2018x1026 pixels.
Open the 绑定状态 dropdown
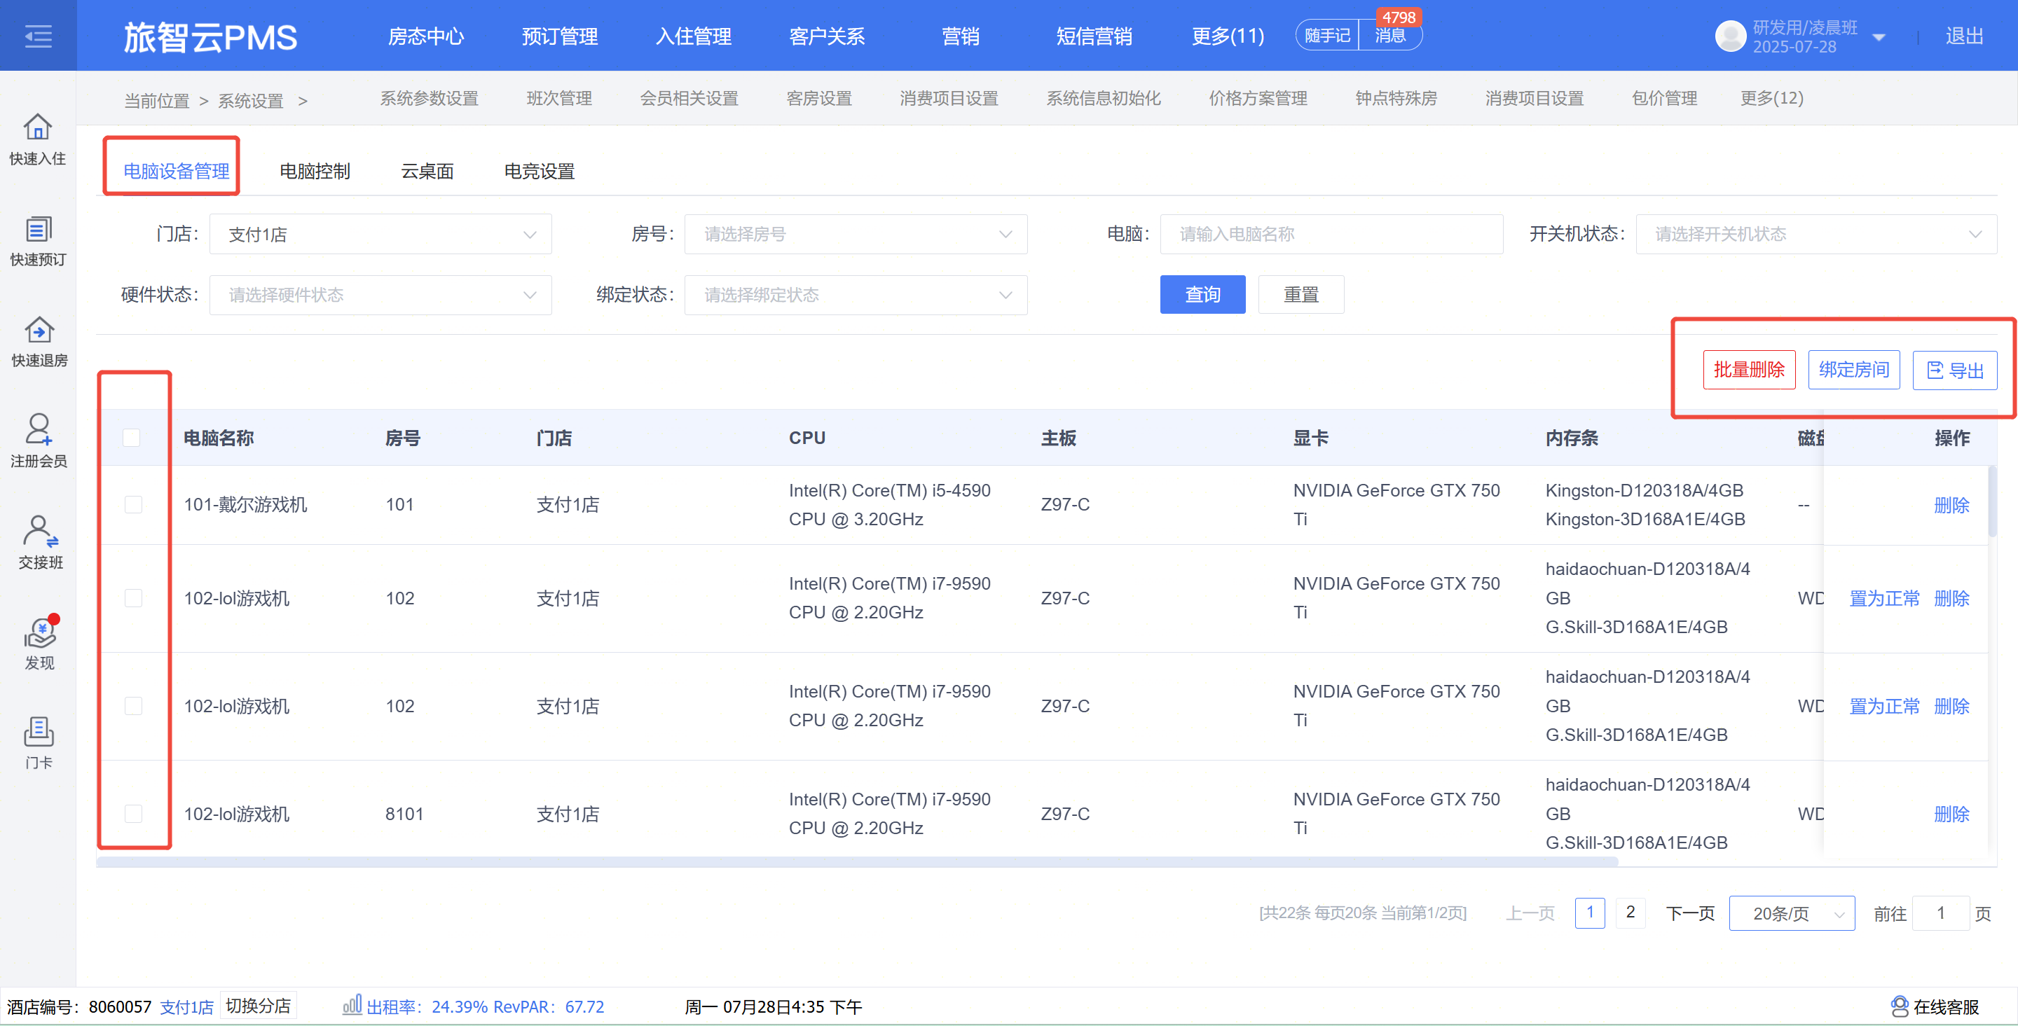[856, 296]
